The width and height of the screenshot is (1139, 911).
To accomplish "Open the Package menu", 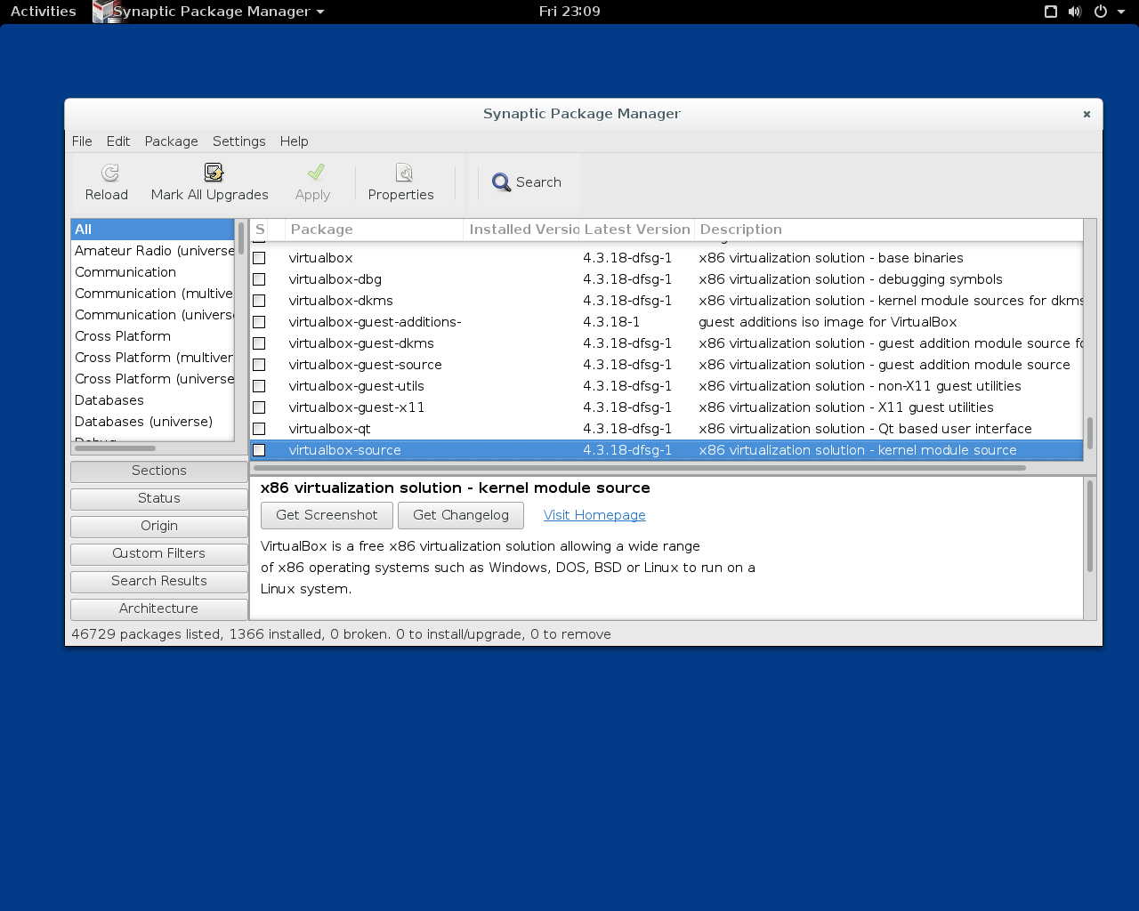I will [x=172, y=141].
